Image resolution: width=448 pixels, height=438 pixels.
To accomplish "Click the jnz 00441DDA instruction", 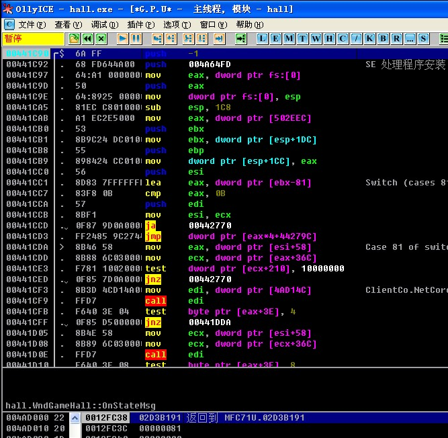I will (x=188, y=322).
